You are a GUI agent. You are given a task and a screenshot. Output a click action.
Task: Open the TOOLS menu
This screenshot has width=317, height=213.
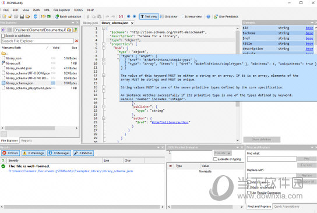point(78,10)
